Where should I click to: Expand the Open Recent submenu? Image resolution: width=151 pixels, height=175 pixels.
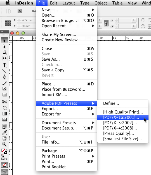67,26
